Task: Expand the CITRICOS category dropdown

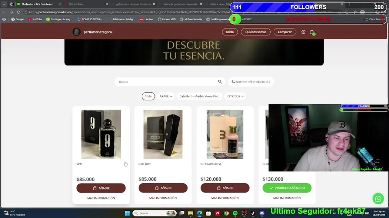Action: [x=236, y=96]
